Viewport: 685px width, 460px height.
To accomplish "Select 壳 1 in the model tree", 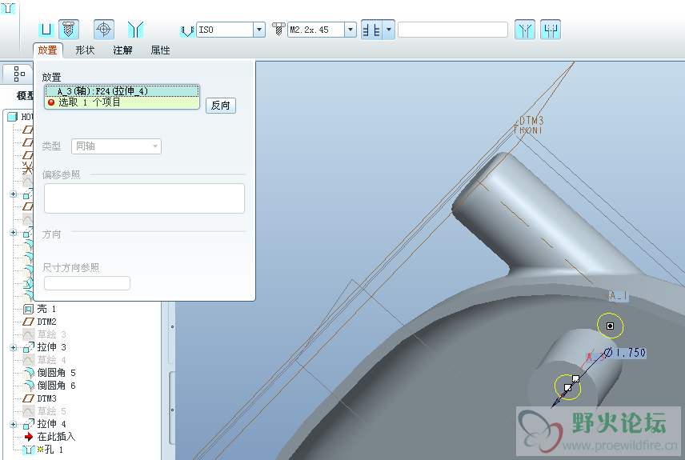I will tap(46, 310).
